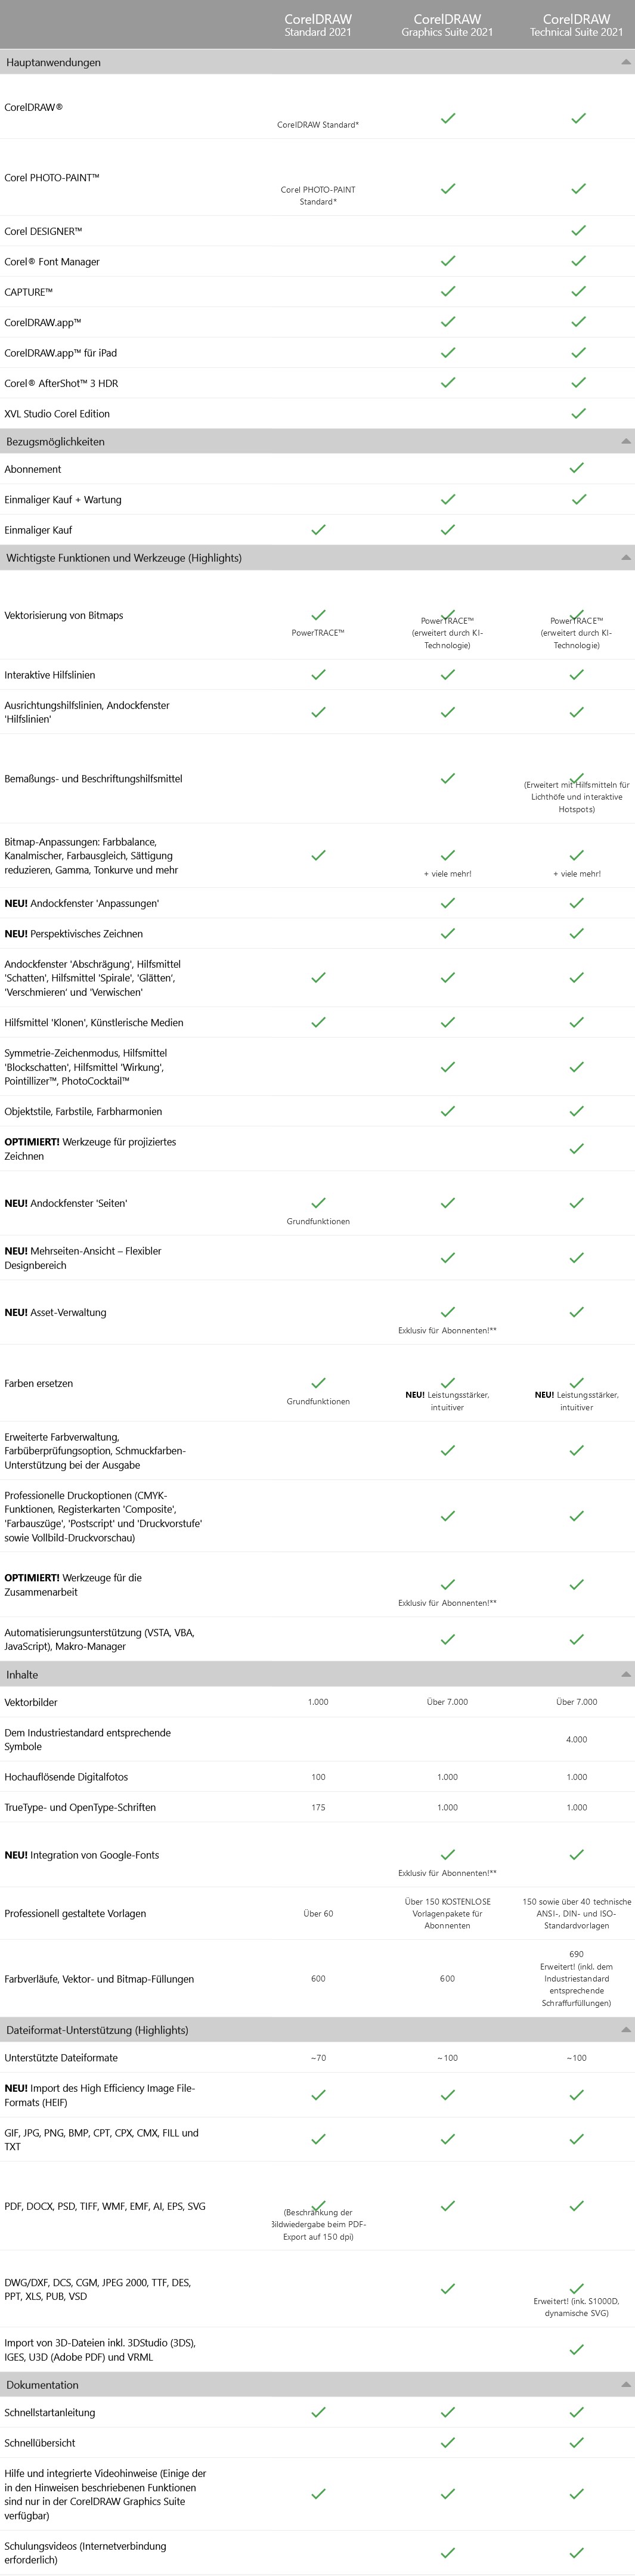
Task: Select the CorelDRAW Technical Suite 2021 column header
Action: coord(576,25)
